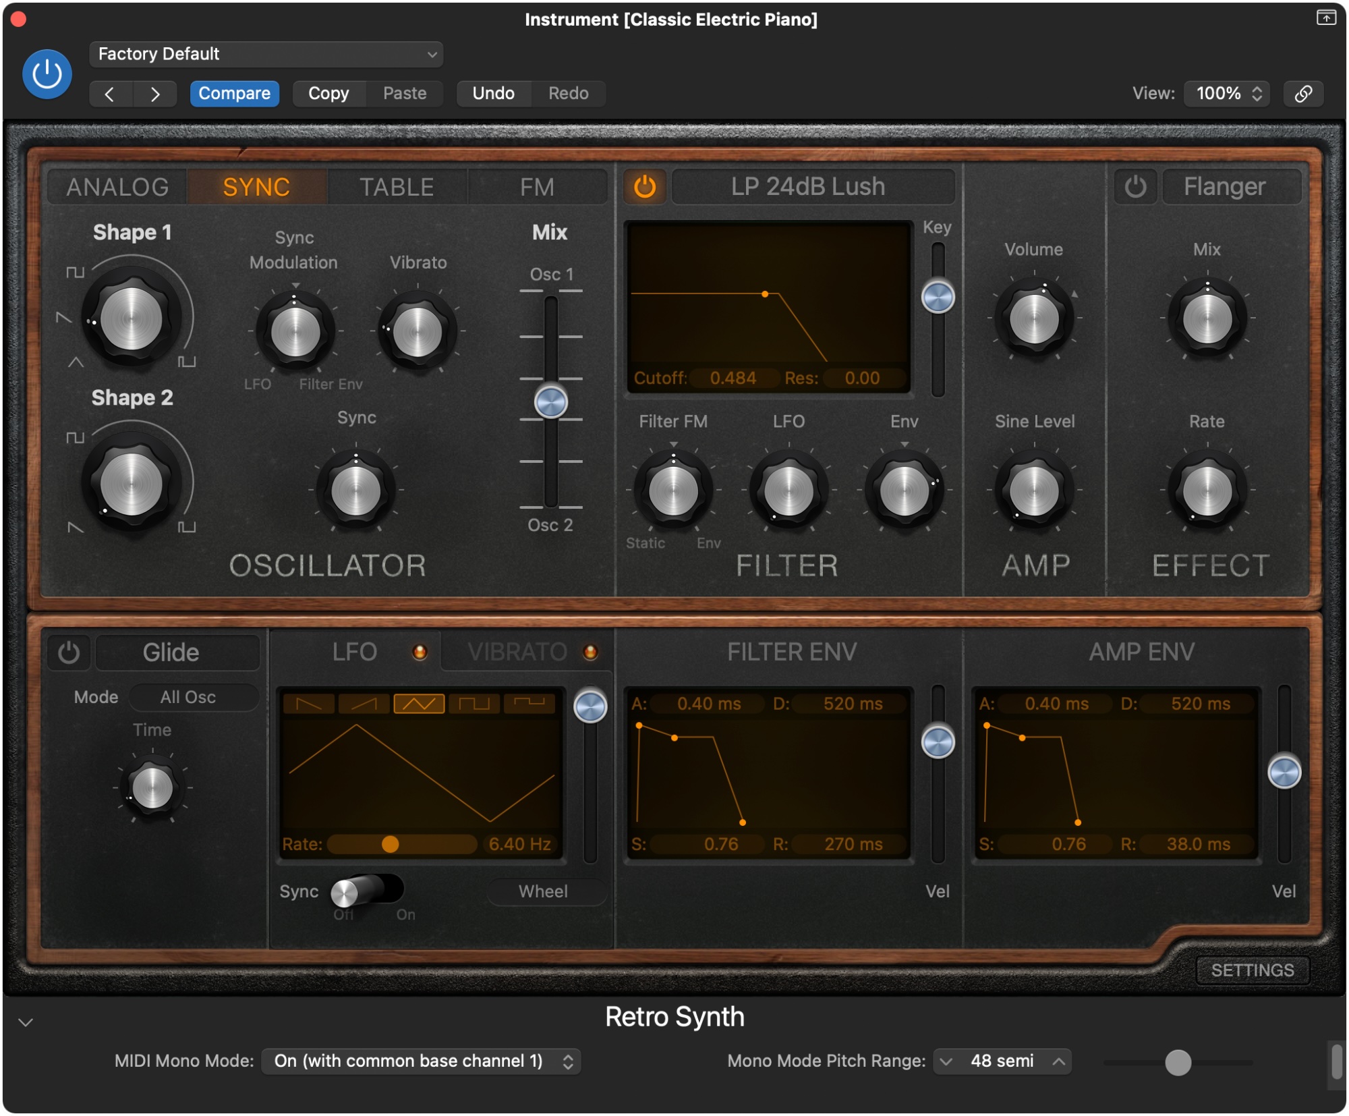Click the Cutoff value 0.484

point(733,379)
